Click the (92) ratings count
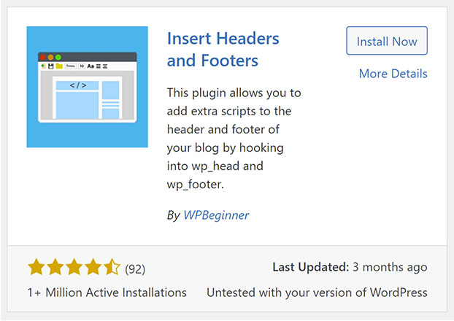Image resolution: width=454 pixels, height=321 pixels. tap(135, 269)
